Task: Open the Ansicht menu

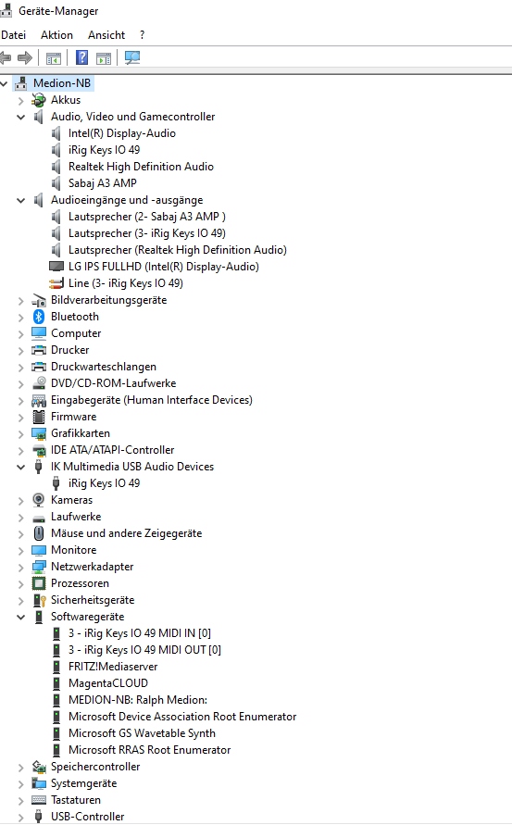Action: point(106,35)
